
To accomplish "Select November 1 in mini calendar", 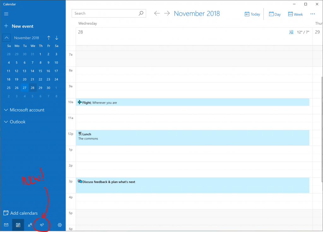I will coord(40,54).
